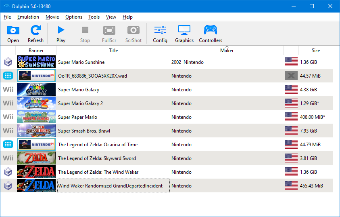Sort games by Size column header
This screenshot has height=217, width=340.
(x=316, y=51)
